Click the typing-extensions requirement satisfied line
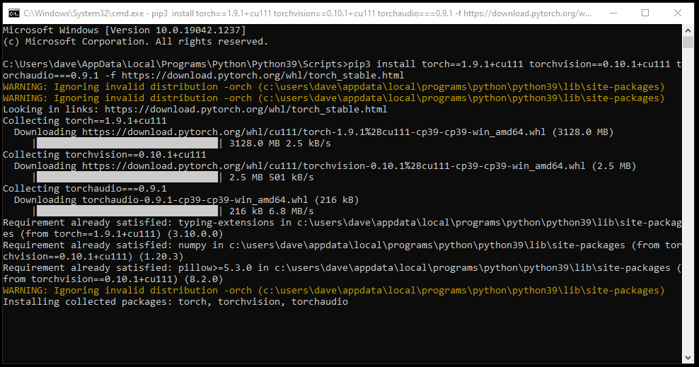 tap(342, 228)
